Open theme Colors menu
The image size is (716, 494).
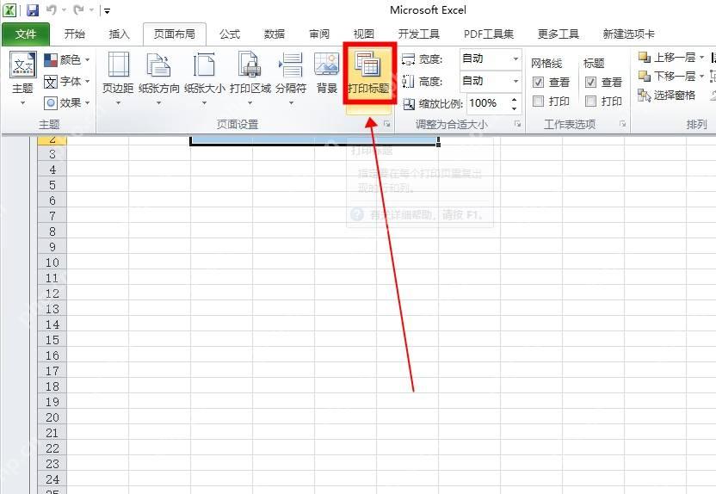66,59
